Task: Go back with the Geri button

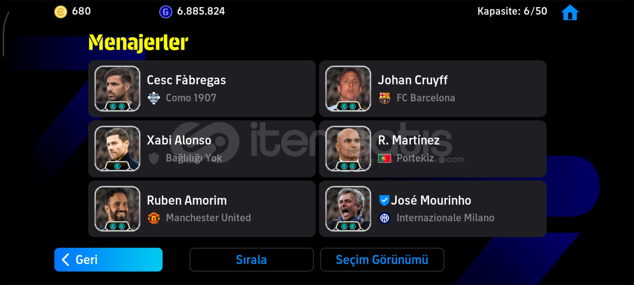Action: point(108,260)
